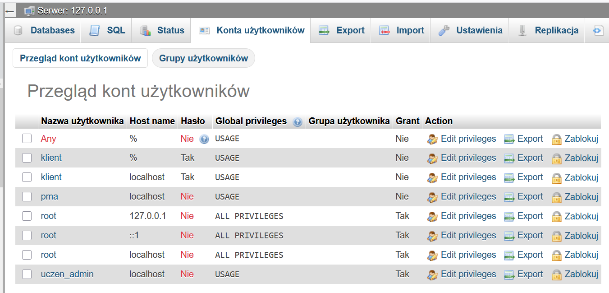This screenshot has height=293, width=609.
Task: Click the Edit privileges icon for pma
Action: [x=433, y=197]
